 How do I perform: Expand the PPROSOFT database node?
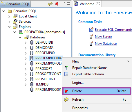26,69
